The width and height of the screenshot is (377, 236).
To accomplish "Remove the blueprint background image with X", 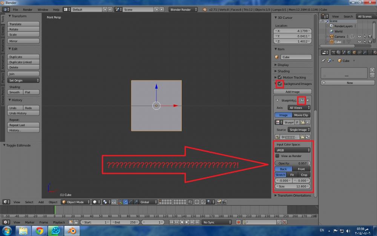I will coord(308,100).
